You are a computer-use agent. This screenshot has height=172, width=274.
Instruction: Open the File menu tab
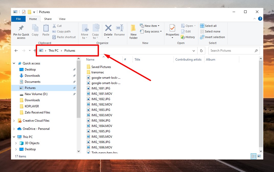[18, 19]
